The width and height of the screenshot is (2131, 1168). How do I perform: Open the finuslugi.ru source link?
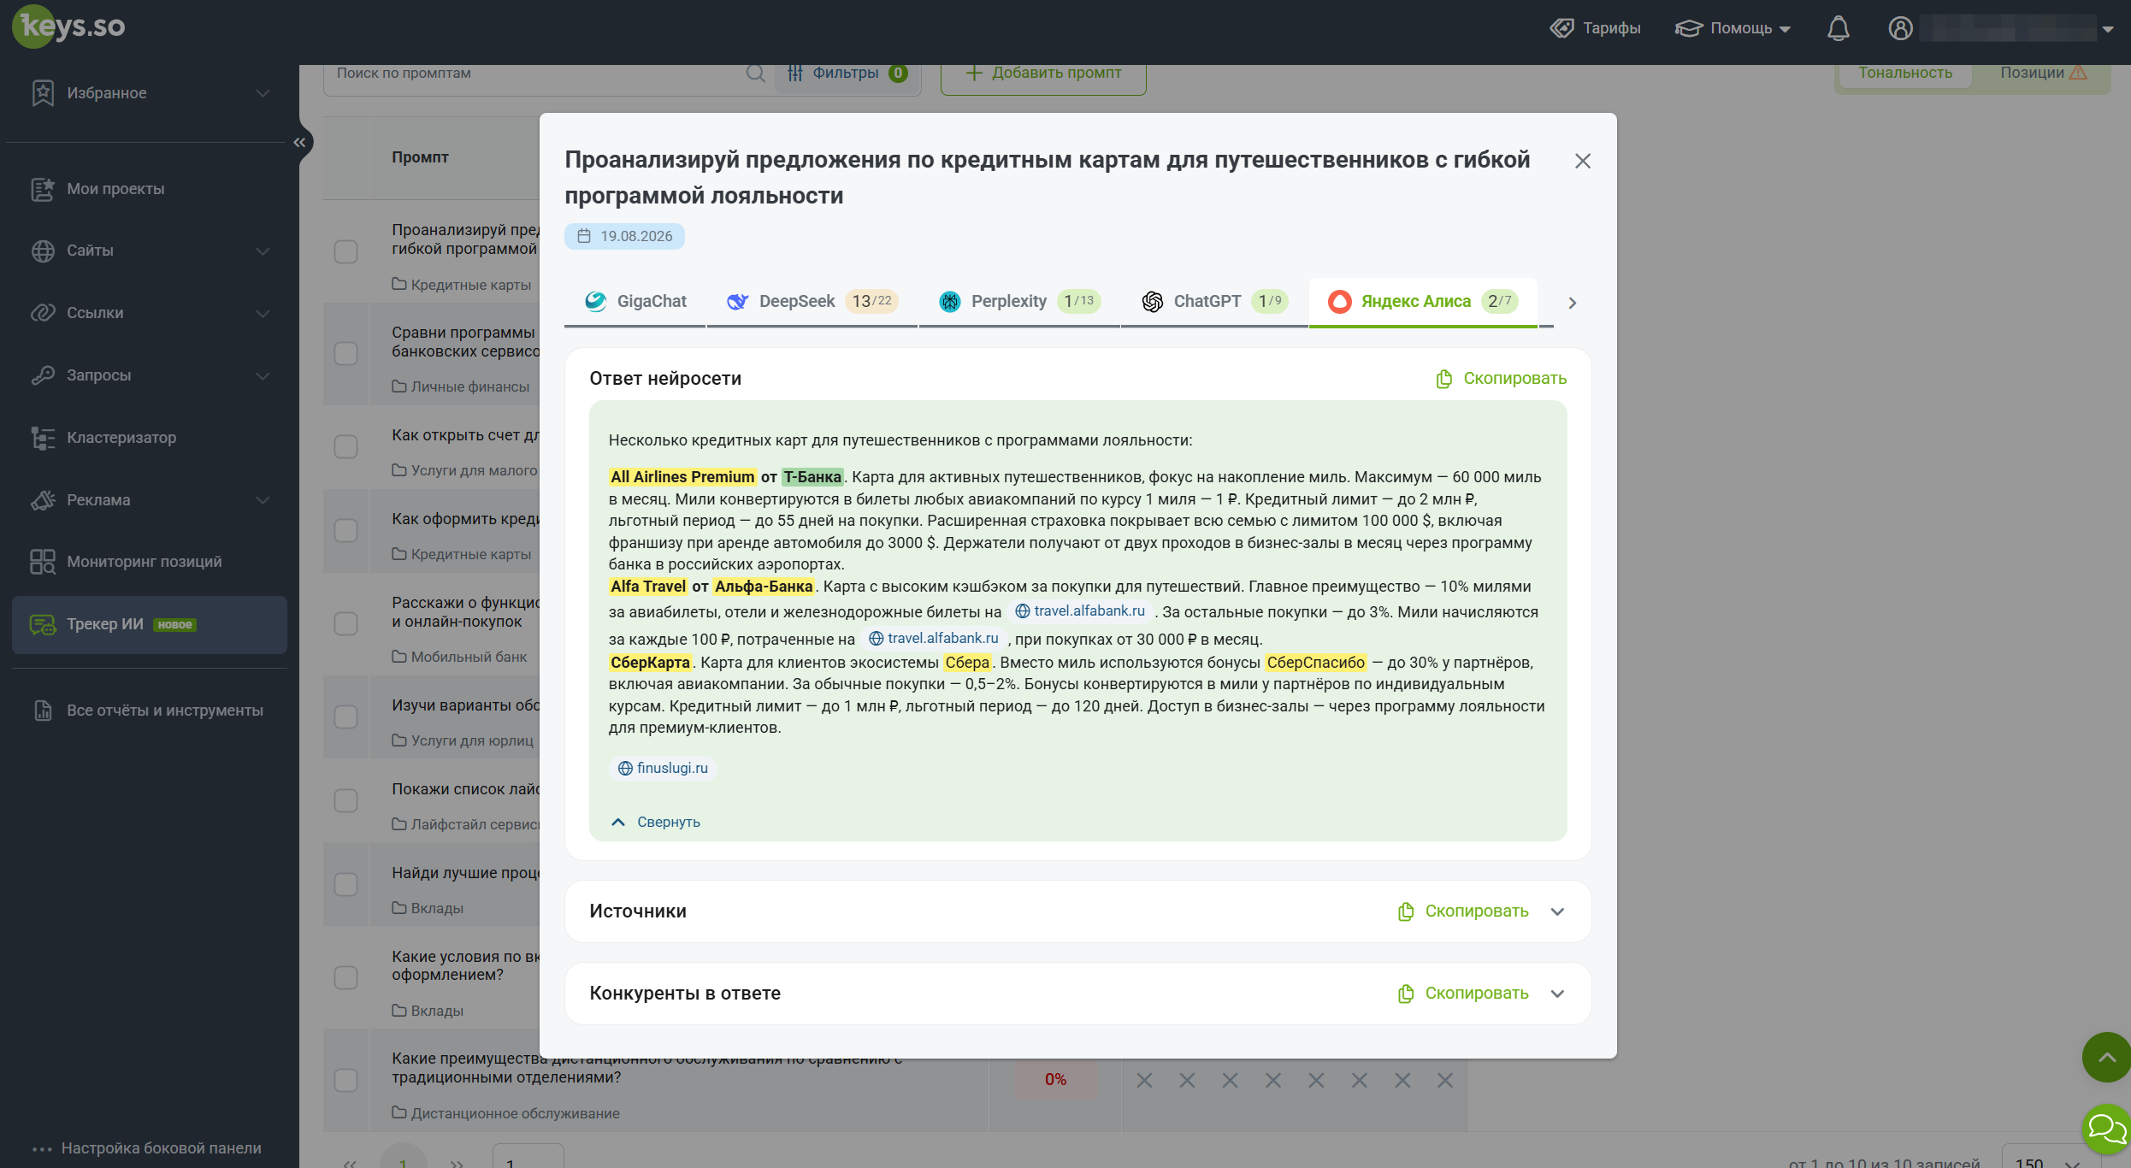coord(663,768)
